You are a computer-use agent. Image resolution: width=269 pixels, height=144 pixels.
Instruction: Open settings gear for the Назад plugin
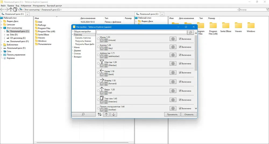tap(173, 73)
